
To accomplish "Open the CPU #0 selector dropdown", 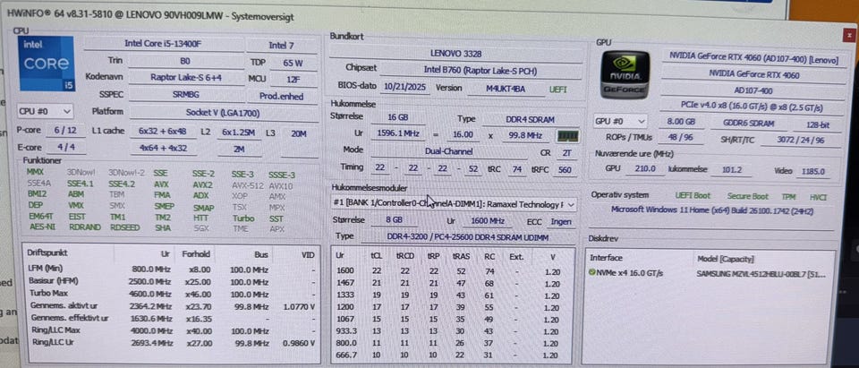I will [x=45, y=111].
